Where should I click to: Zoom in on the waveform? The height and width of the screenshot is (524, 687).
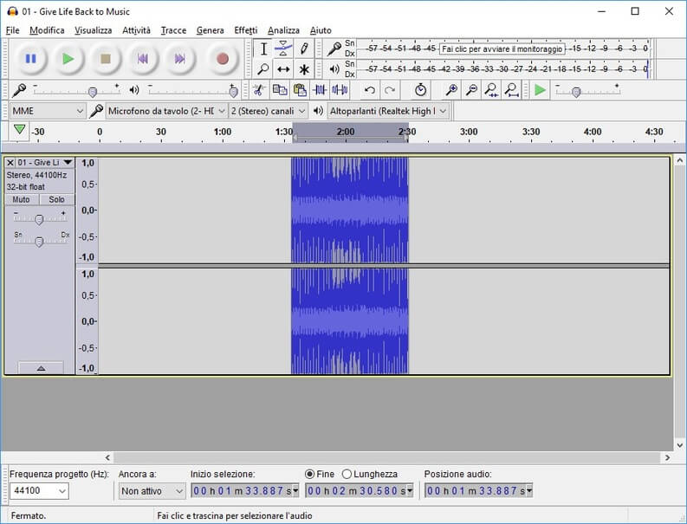[x=451, y=90]
